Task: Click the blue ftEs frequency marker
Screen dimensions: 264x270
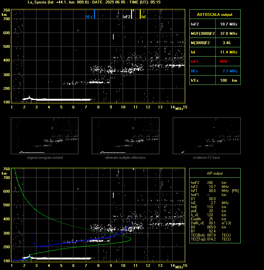Action: [94, 14]
